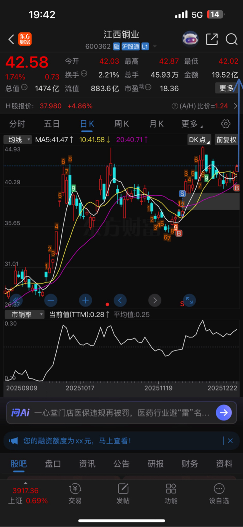Switch to 分时 chart tab
The height and width of the screenshot is (527, 243).
click(x=17, y=124)
